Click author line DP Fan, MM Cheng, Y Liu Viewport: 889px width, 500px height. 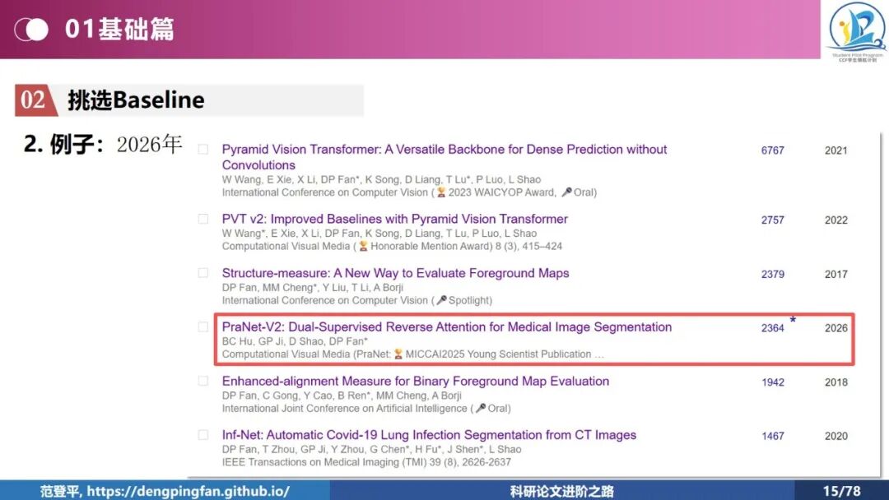pos(313,287)
